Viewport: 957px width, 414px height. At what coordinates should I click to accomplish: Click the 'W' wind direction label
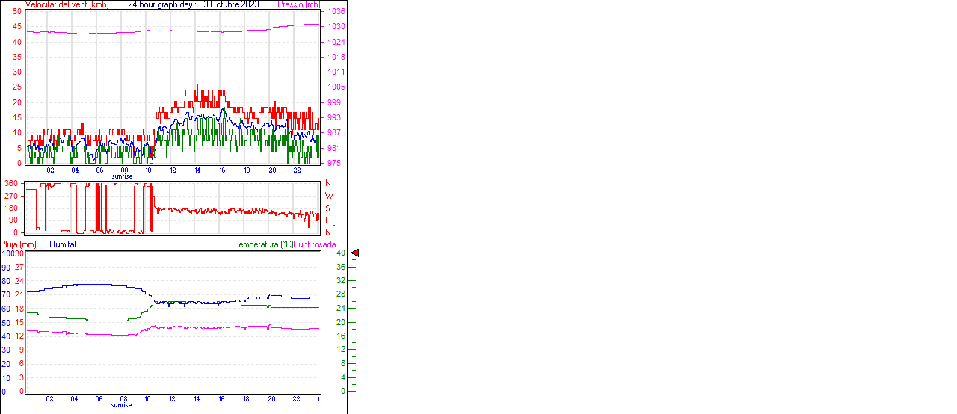pyautogui.click(x=329, y=196)
